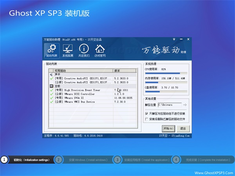235x176 pixels.
Task: Open the system extensions (系统拓展) section
Action: (68, 51)
